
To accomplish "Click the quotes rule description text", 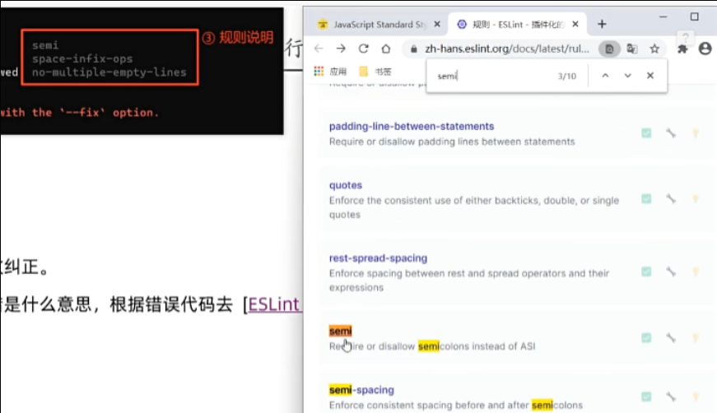I will [x=473, y=207].
